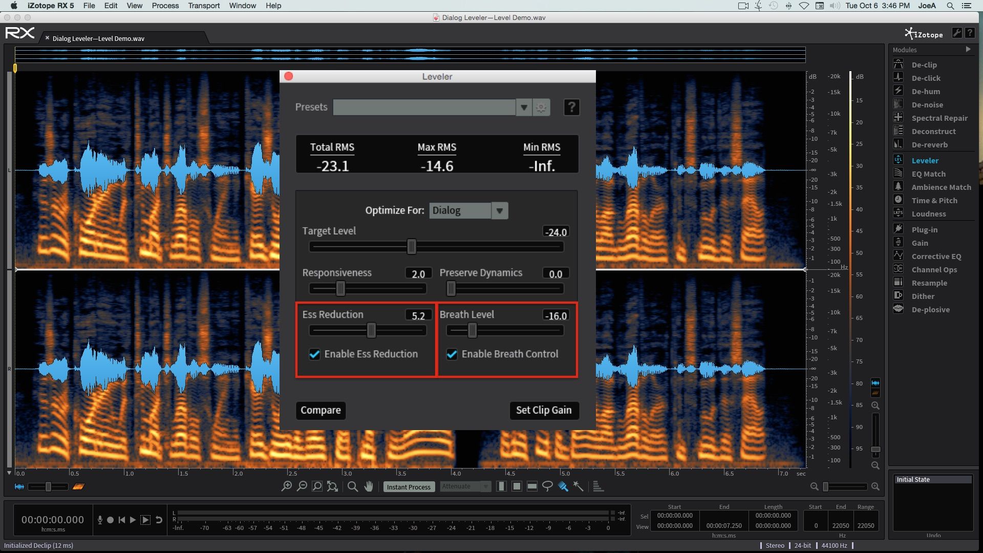Click the Target Level slider handle
This screenshot has width=983, height=553.
tap(411, 247)
